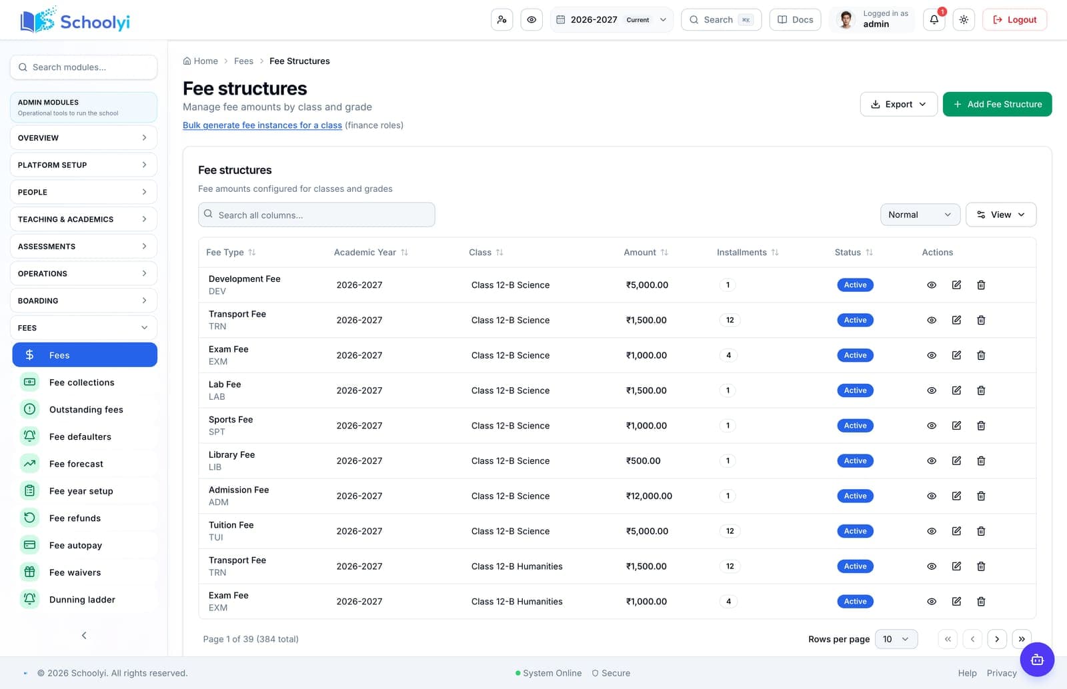Screen dimensions: 1067x689
Task: Open Dunning ladder in sidebar
Action: pos(85,600)
